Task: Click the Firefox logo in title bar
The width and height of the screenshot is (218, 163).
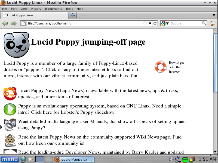Action: coord(3,2)
